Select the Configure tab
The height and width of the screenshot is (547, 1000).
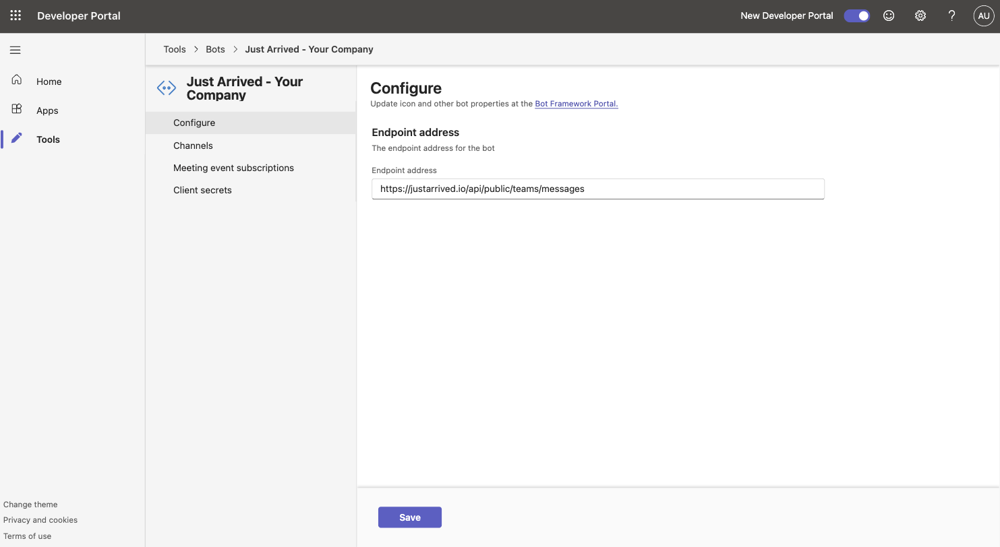coord(251,123)
